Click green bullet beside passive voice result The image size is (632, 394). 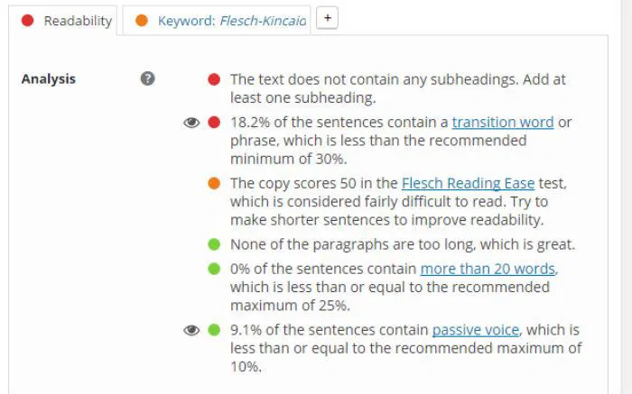click(x=214, y=330)
